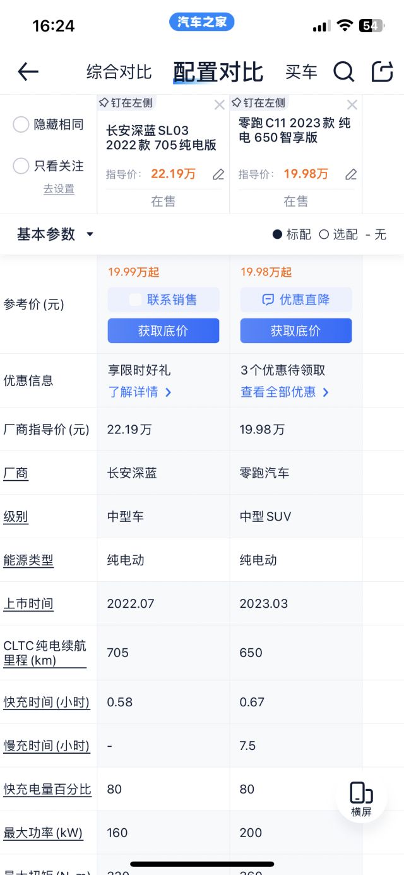
Task: Remove 零跑C11 from the comparison
Action: click(352, 104)
